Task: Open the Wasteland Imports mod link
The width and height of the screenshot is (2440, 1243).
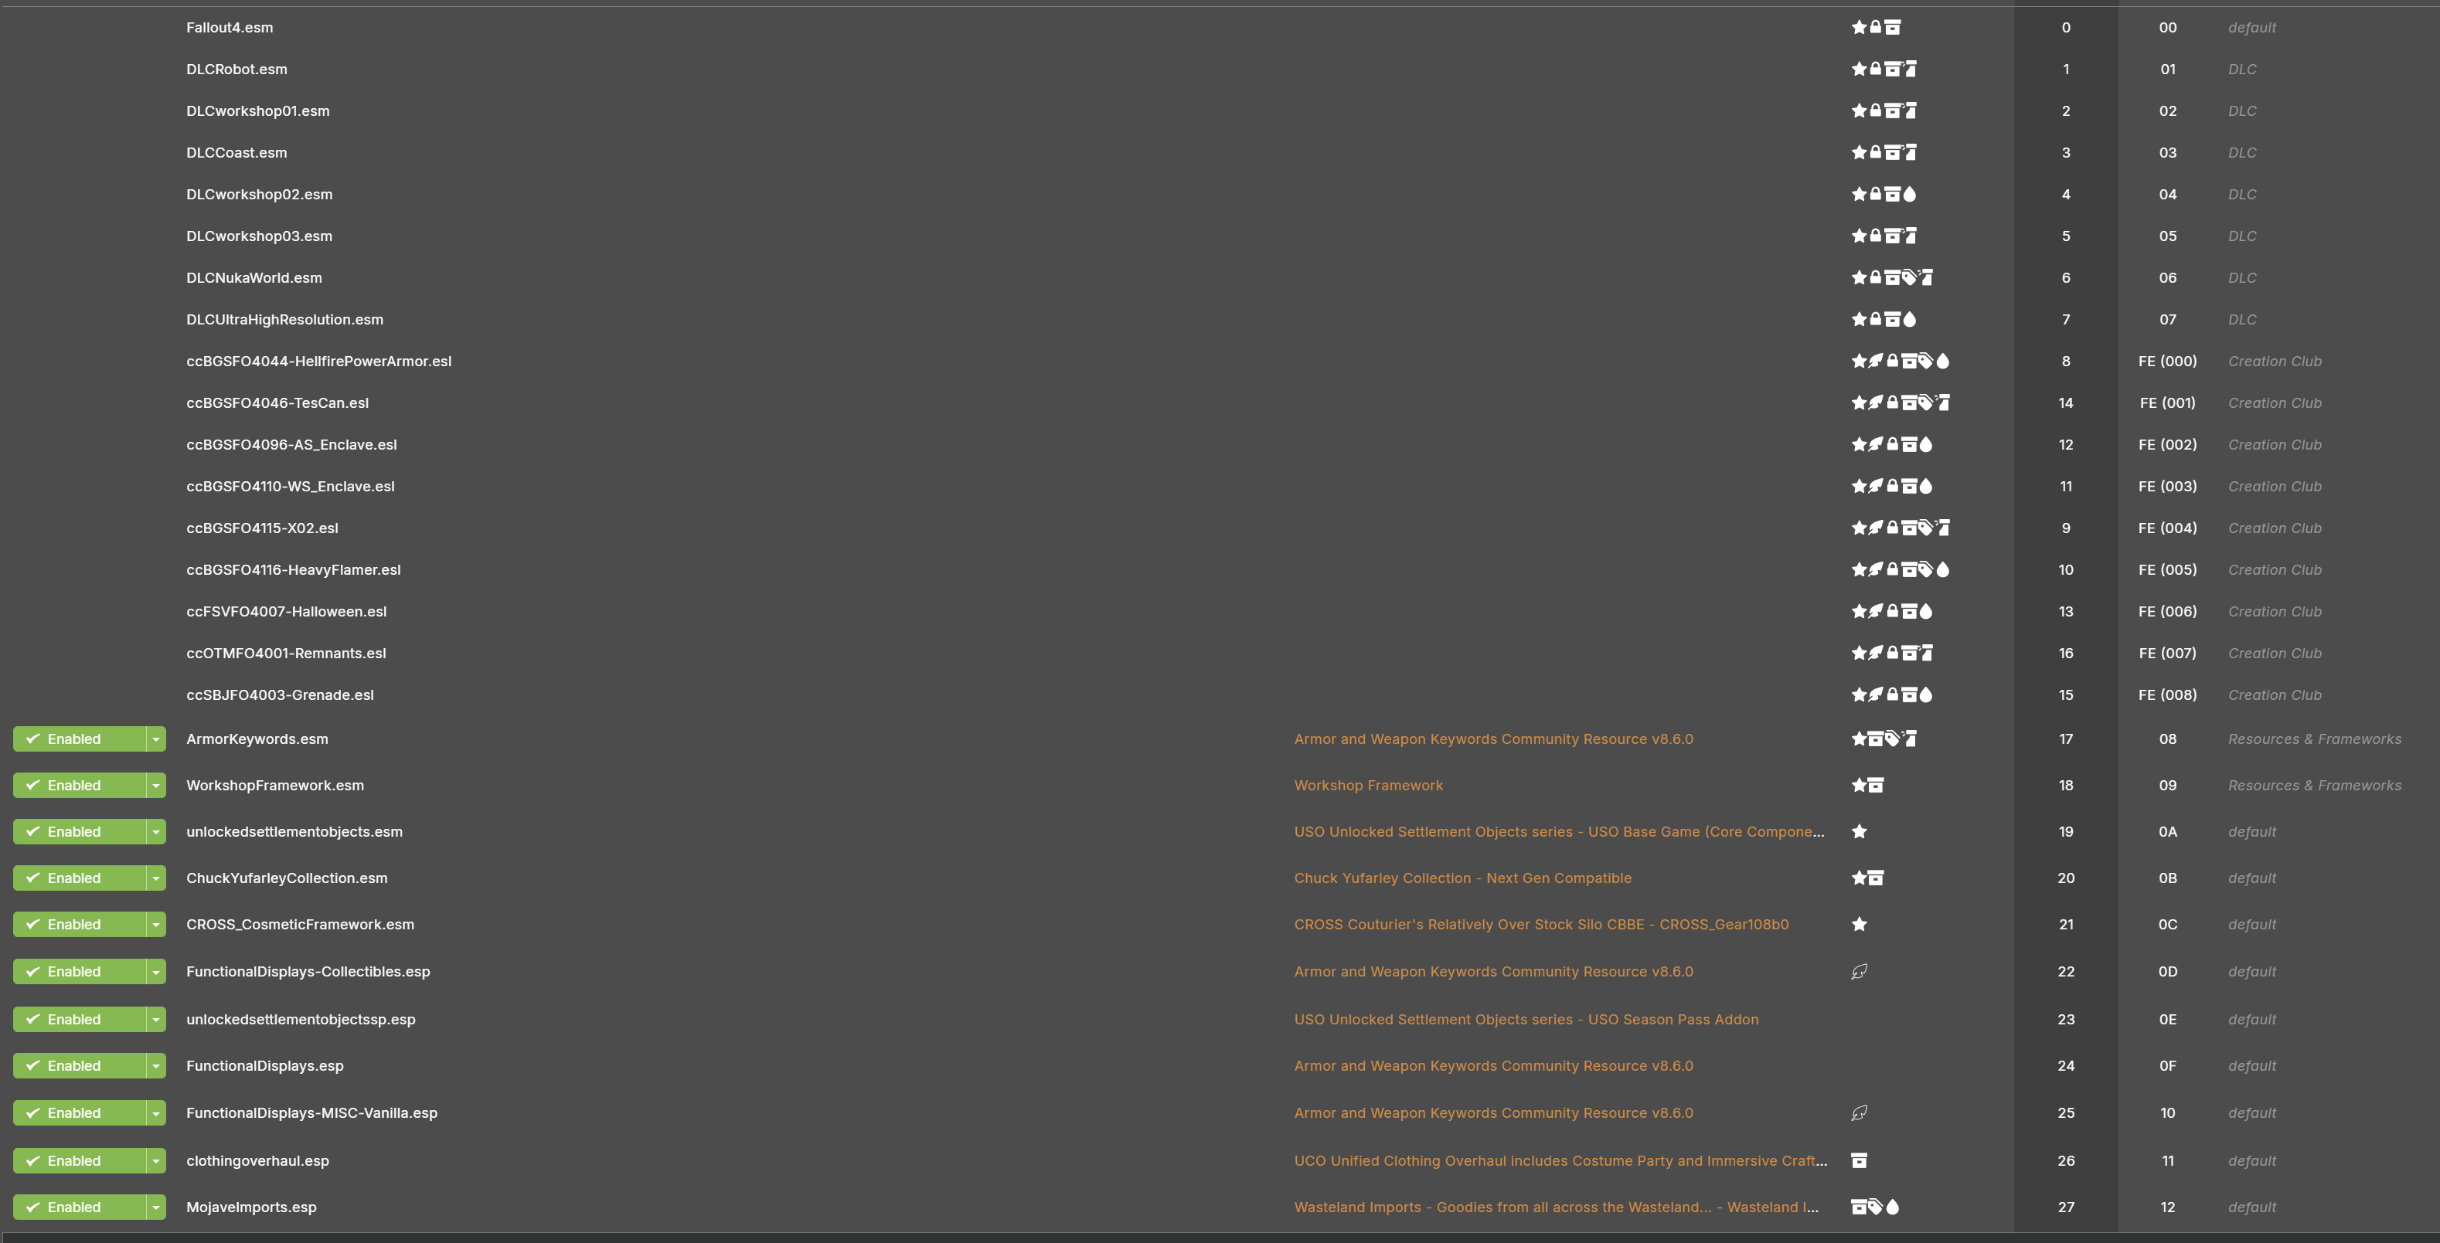Action: click(1555, 1206)
